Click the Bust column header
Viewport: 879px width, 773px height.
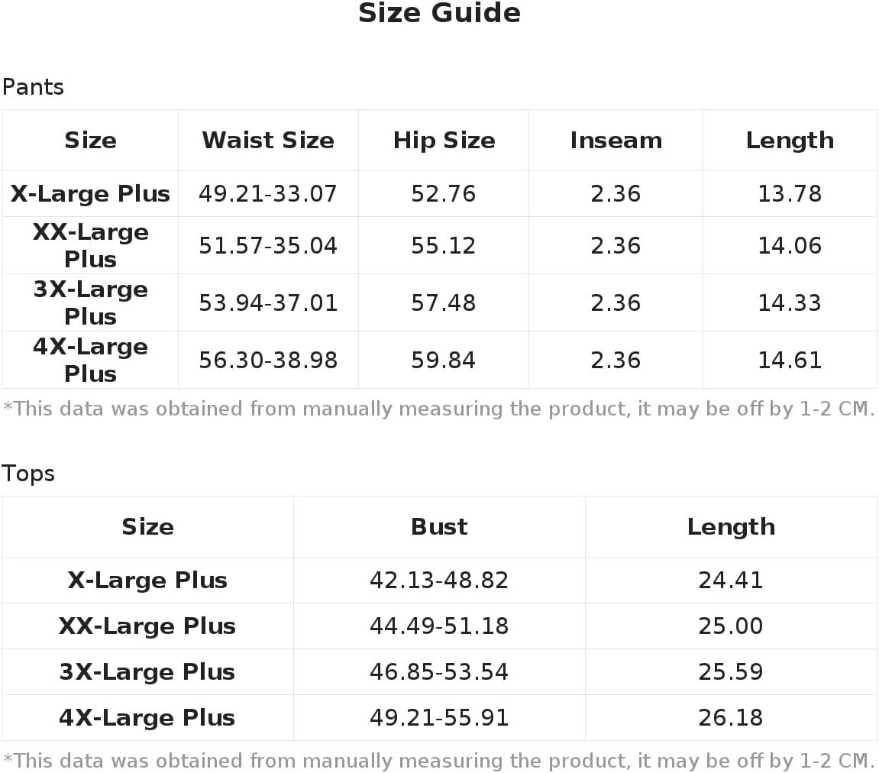pyautogui.click(x=439, y=526)
